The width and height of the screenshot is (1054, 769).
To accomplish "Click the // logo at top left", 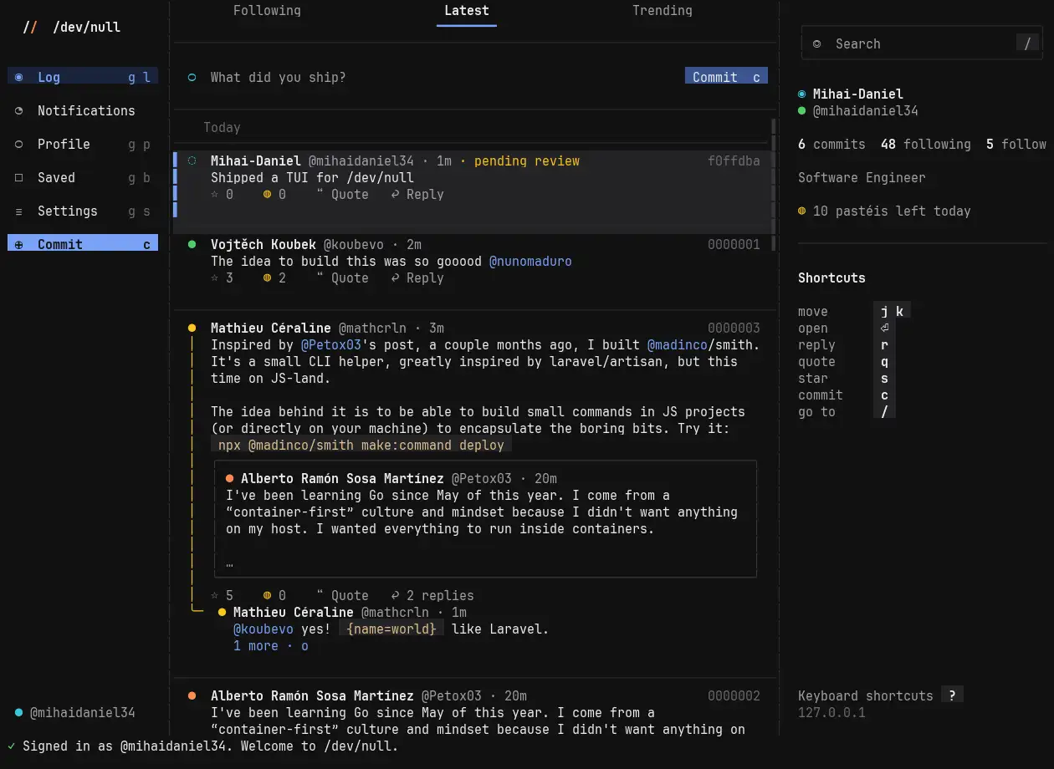I will pos(30,27).
